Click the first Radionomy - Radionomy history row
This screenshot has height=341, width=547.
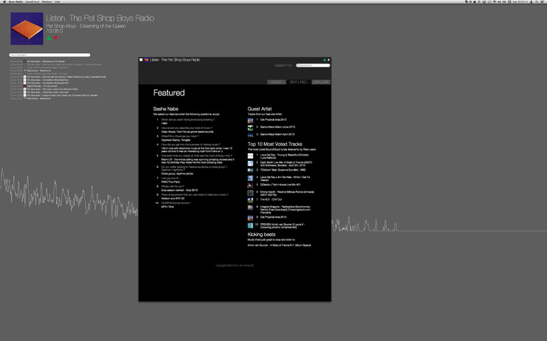[x=39, y=71]
